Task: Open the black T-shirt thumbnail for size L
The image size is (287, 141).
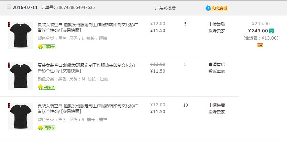Action: click(21, 35)
